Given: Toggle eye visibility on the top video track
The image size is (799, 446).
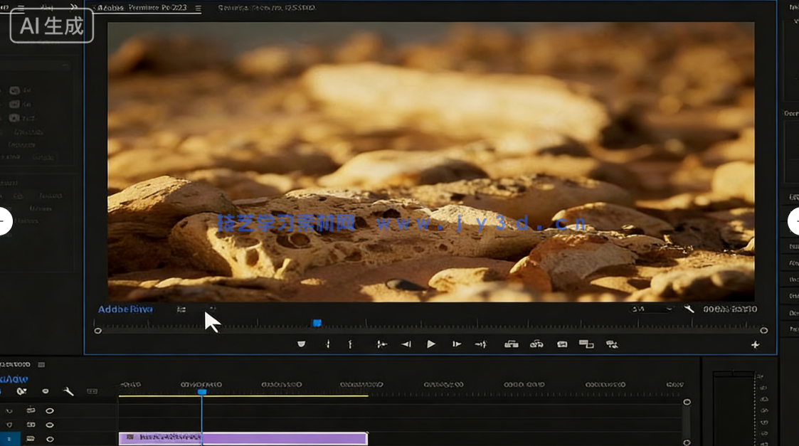Looking at the screenshot, I should point(50,410).
